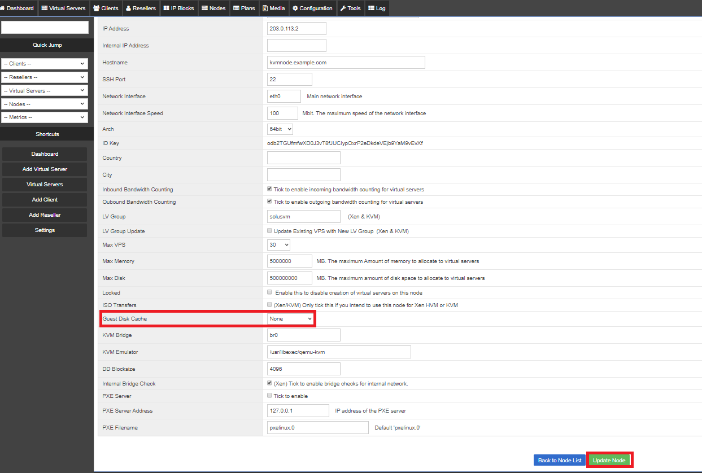This screenshot has width=702, height=473.
Task: Expand the Metrics quick jump dropdown
Action: click(x=45, y=117)
